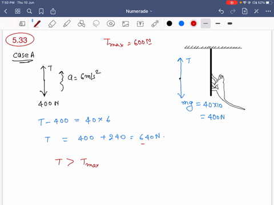This screenshot has width=274, height=205.
Task: Choose the red pen color
Action: pos(194,23)
